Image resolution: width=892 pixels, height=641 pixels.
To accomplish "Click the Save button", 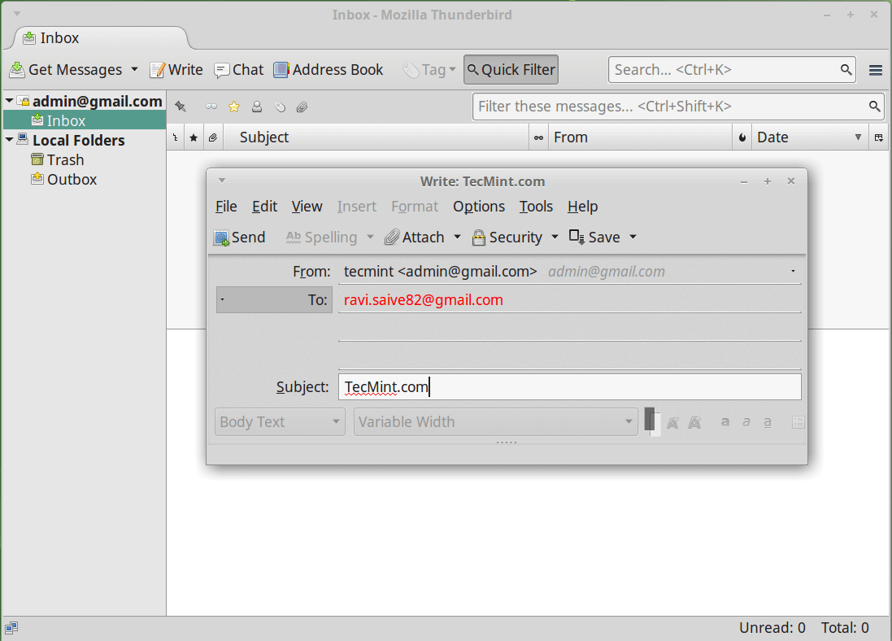I will coord(594,237).
